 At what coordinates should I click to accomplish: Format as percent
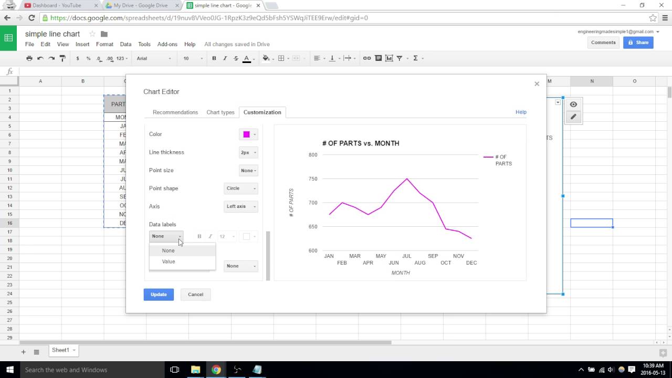click(88, 58)
